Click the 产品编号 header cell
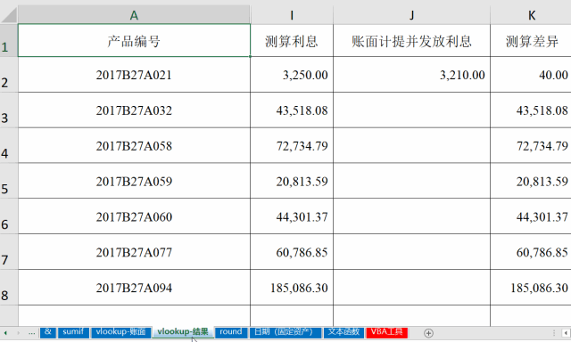 click(134, 40)
